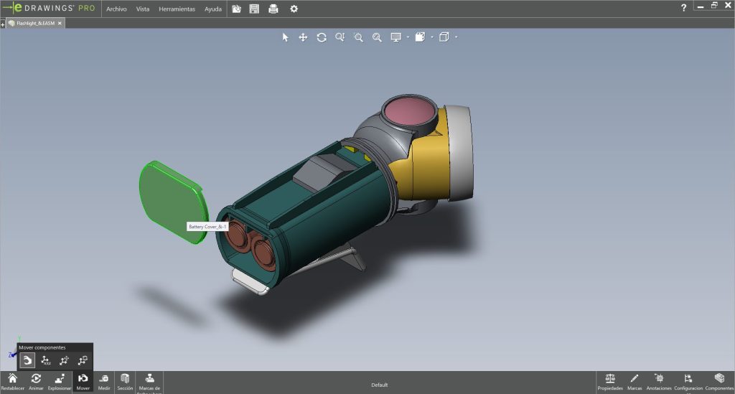Open the Vista menu
The image size is (735, 394).
coord(143,9)
